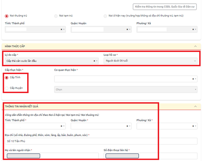Open the Loại hồ sơ dropdown

pos(150,61)
